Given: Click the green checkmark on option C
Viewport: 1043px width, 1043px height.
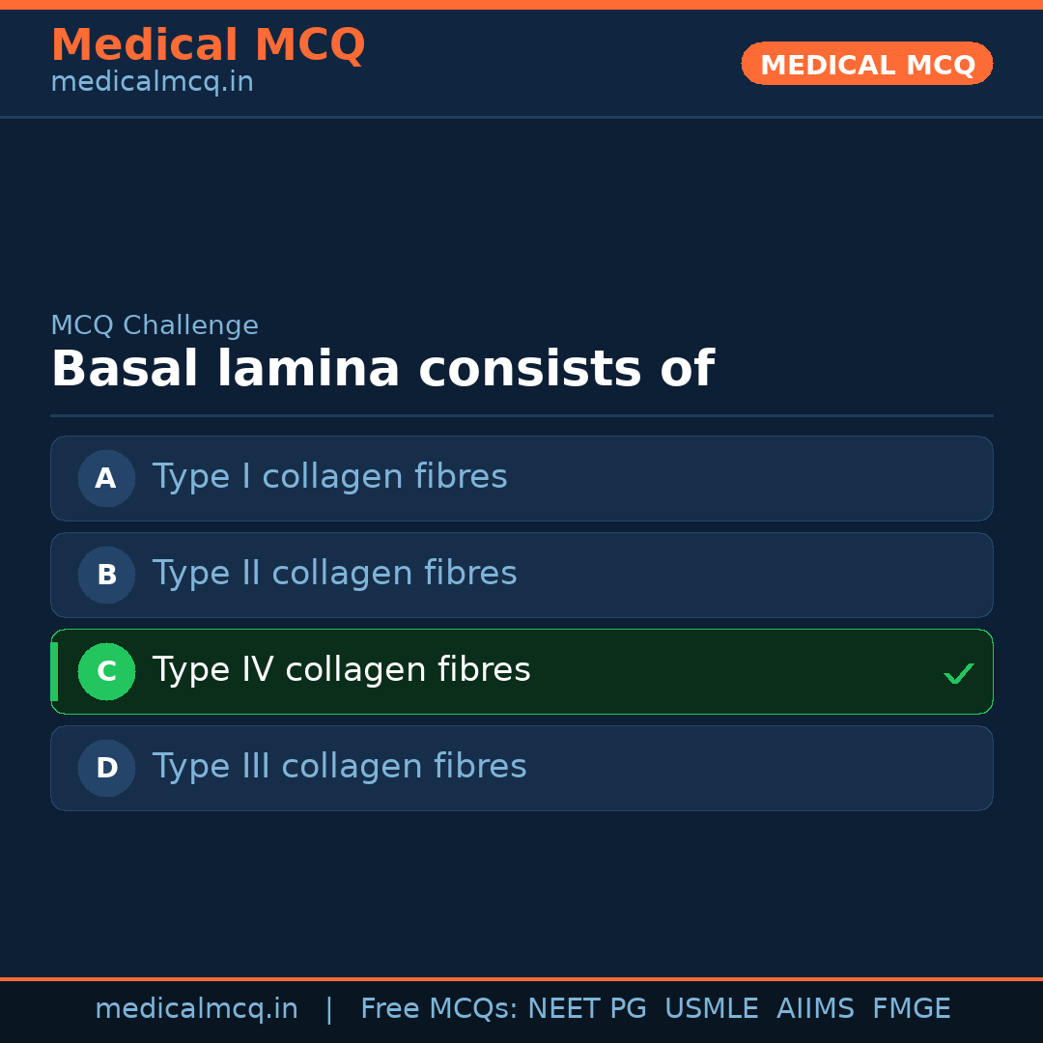Looking at the screenshot, I should 958,673.
